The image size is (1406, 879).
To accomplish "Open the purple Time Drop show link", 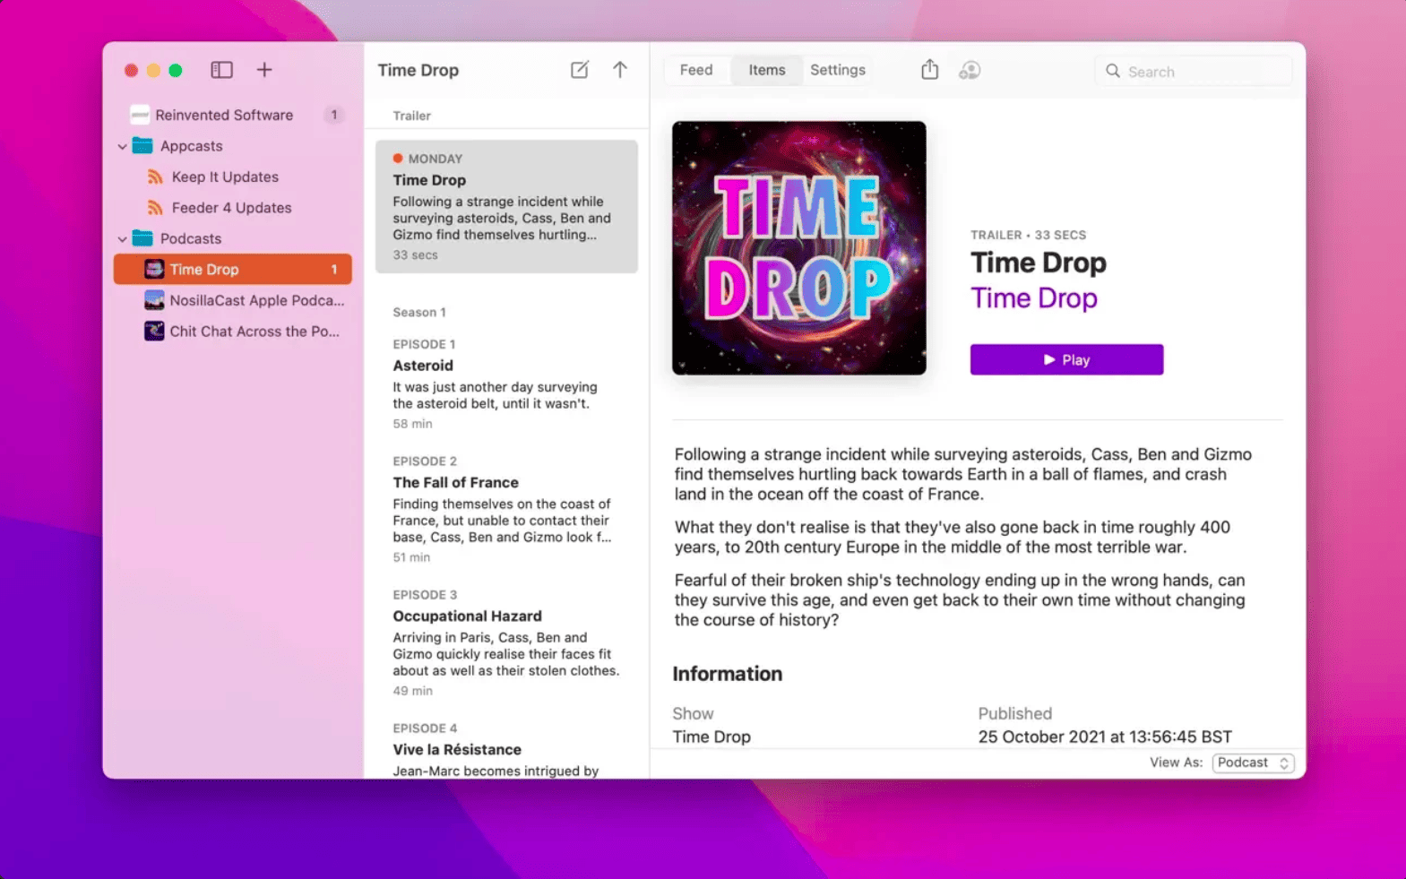I will (1034, 297).
